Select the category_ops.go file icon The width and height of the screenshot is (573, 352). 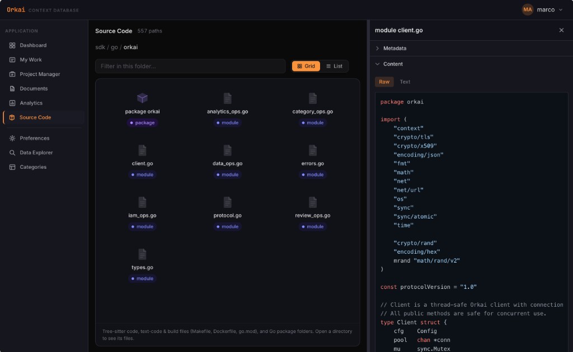pyautogui.click(x=312, y=98)
